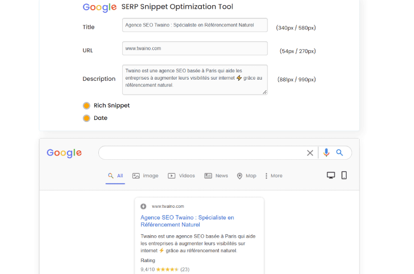
Task: Switch to desktop preview icon
Action: click(x=331, y=175)
